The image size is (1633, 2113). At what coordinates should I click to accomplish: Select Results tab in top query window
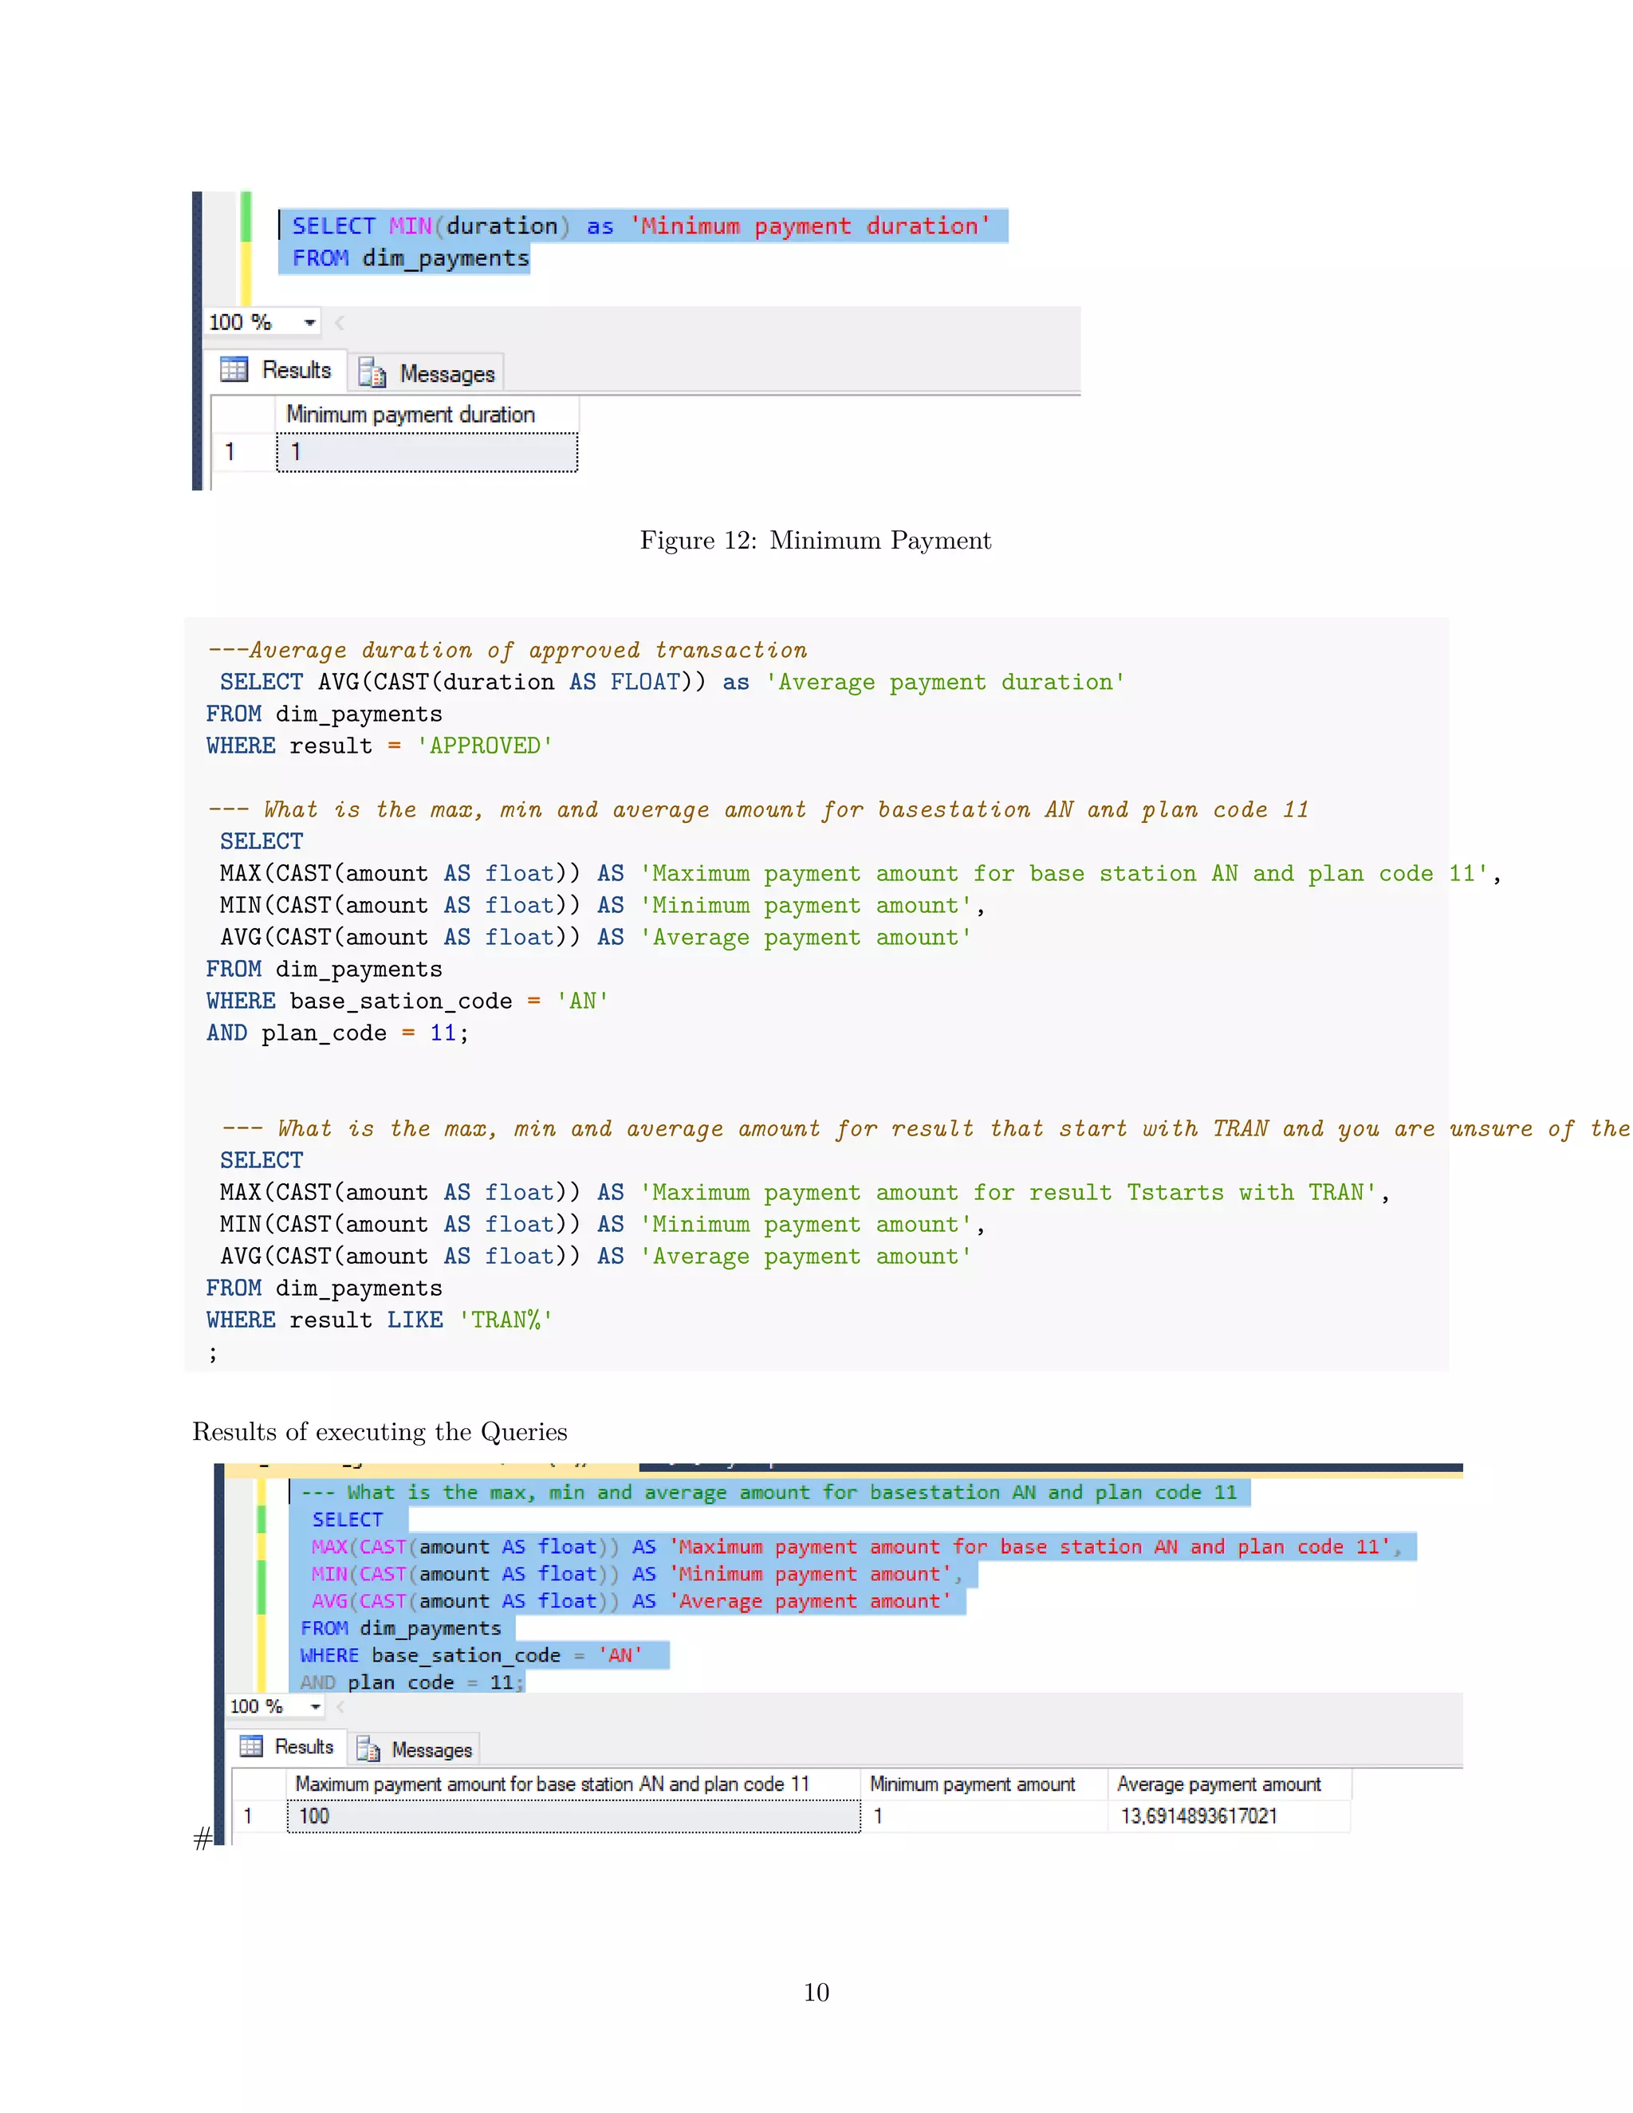pyautogui.click(x=295, y=370)
